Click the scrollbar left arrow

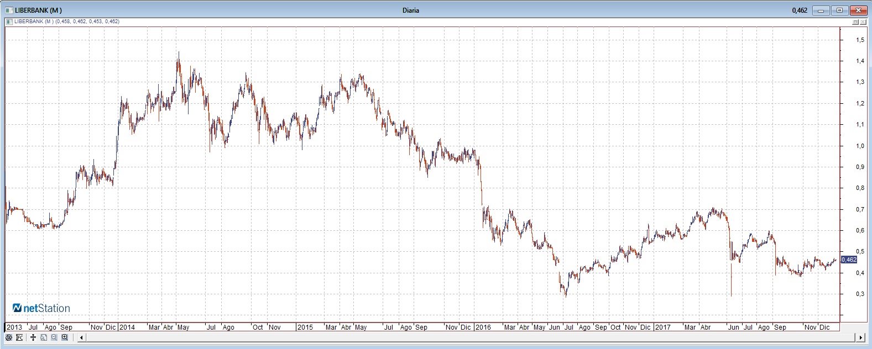coord(81,337)
